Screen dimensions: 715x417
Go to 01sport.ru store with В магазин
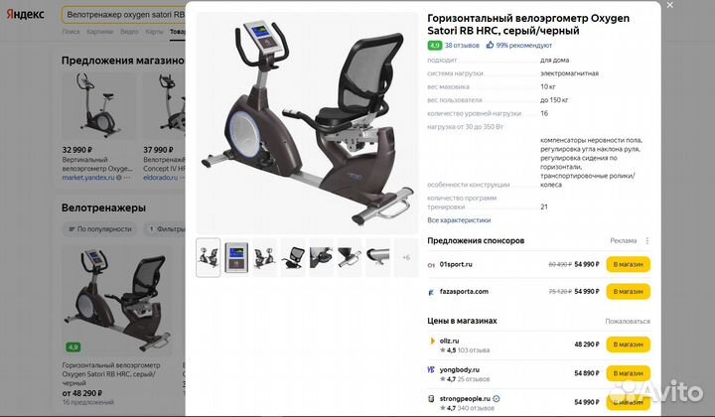tap(628, 264)
